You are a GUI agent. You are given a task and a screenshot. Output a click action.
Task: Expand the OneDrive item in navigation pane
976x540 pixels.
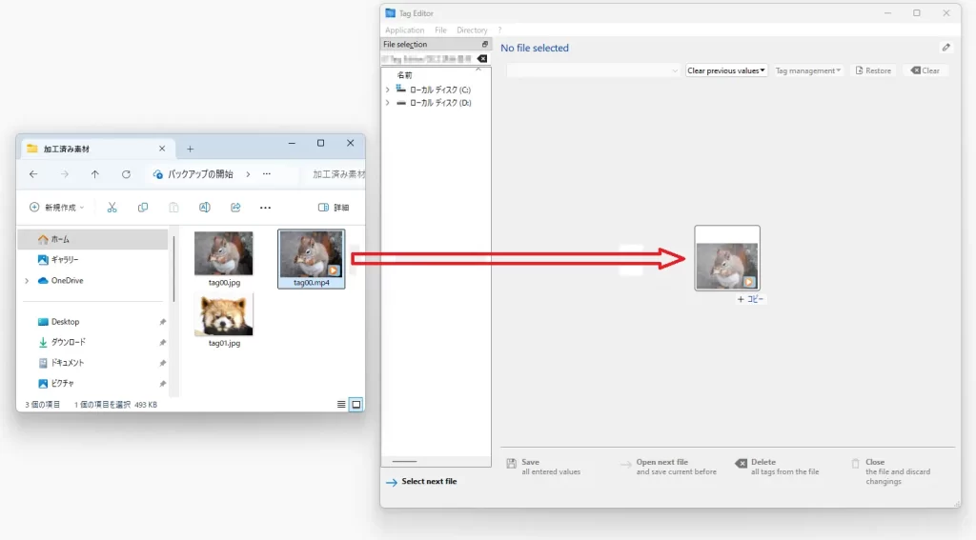pyautogui.click(x=27, y=281)
